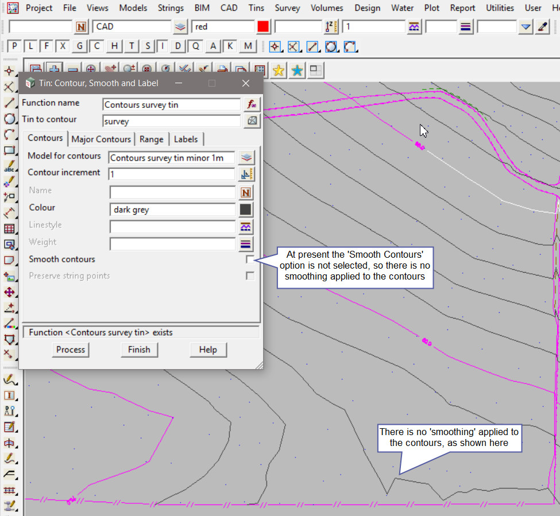Click the dark grey colour swatch
Viewport: 560px width, 516px height.
coord(246,209)
